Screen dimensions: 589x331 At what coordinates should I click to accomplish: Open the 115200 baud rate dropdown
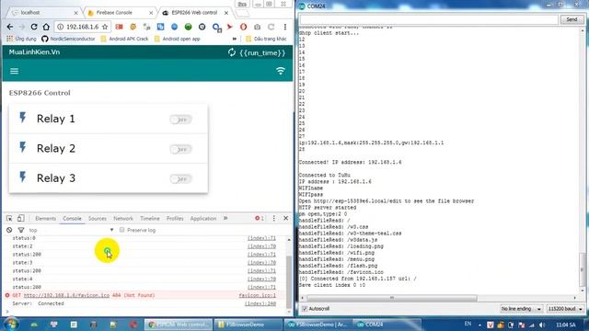pyautogui.click(x=565, y=309)
